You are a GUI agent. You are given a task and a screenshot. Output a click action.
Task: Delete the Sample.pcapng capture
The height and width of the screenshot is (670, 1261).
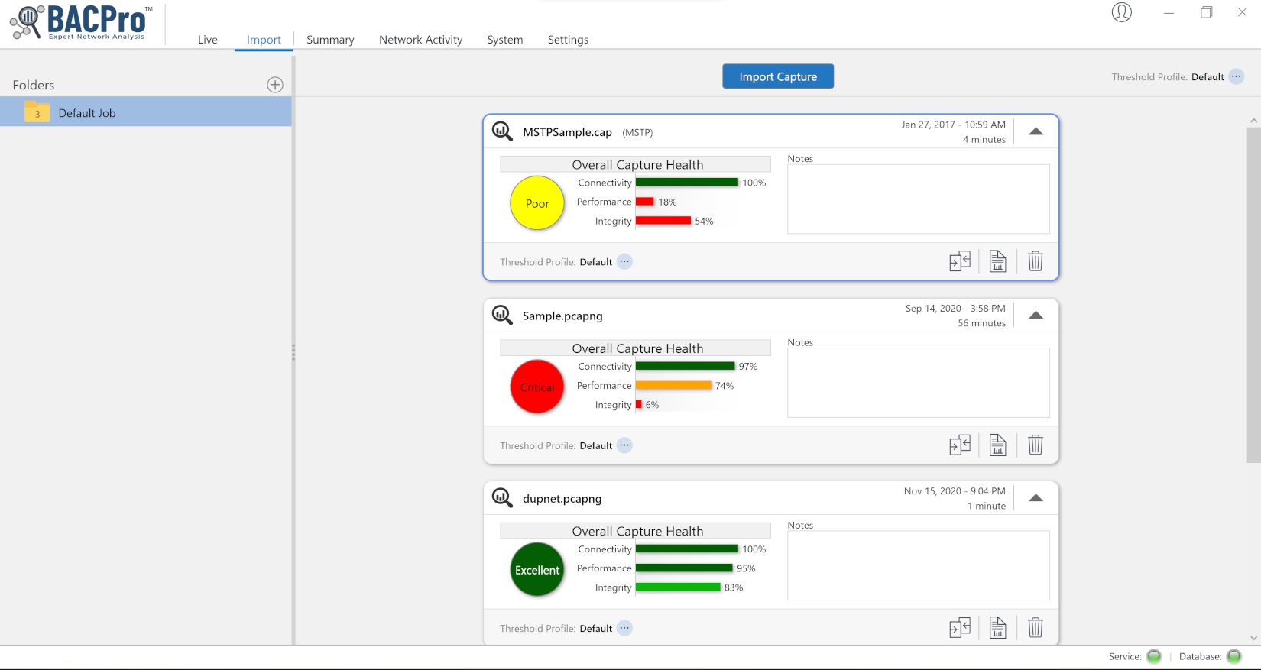click(1036, 445)
